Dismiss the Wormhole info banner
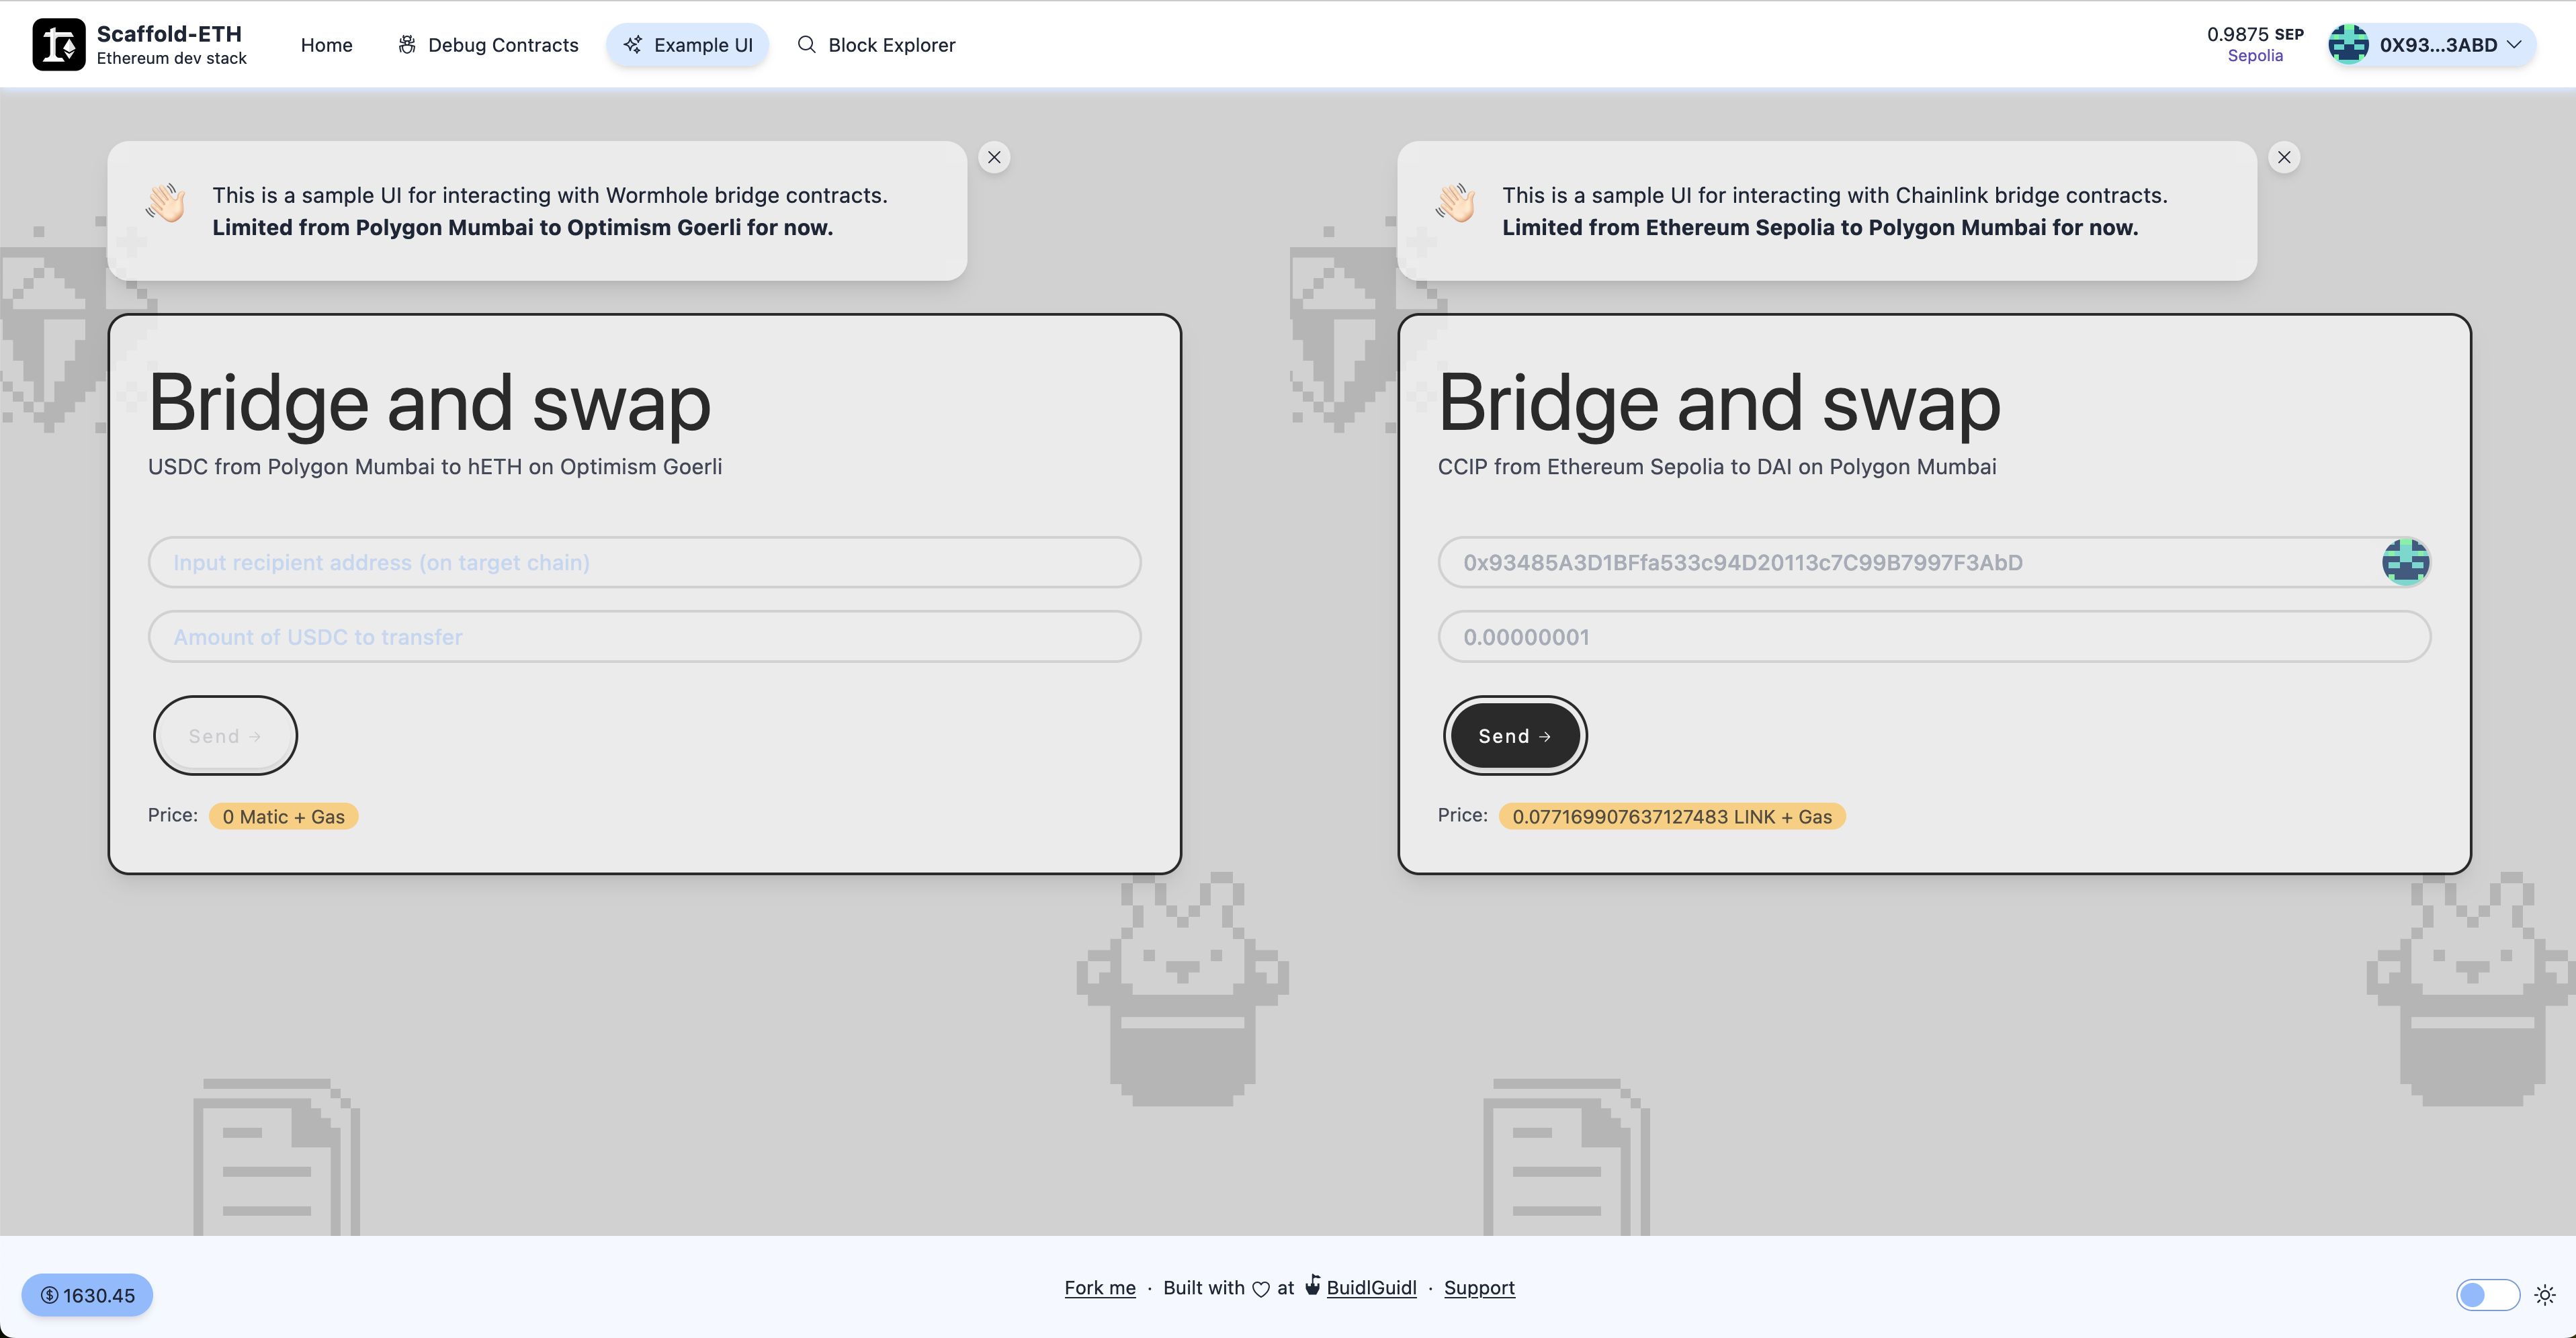 pos(994,157)
